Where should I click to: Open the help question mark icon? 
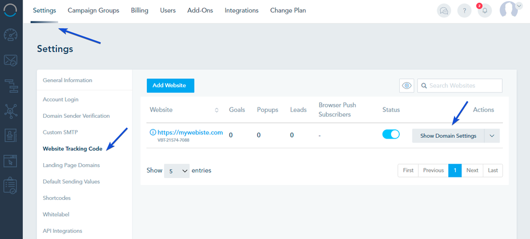pyautogui.click(x=464, y=10)
